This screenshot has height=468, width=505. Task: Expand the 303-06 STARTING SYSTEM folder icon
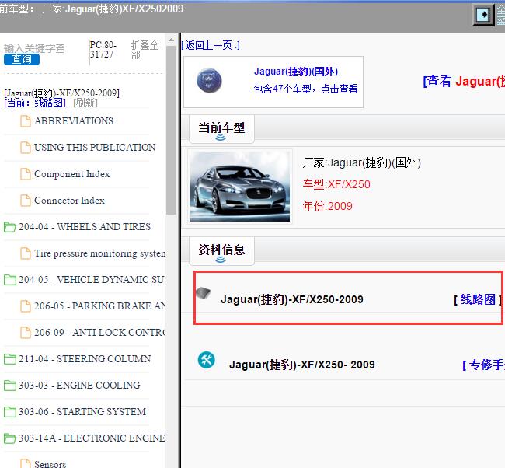click(9, 412)
